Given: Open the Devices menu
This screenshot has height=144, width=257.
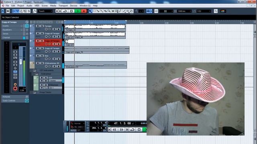Looking at the screenshot, I should 73,6.
